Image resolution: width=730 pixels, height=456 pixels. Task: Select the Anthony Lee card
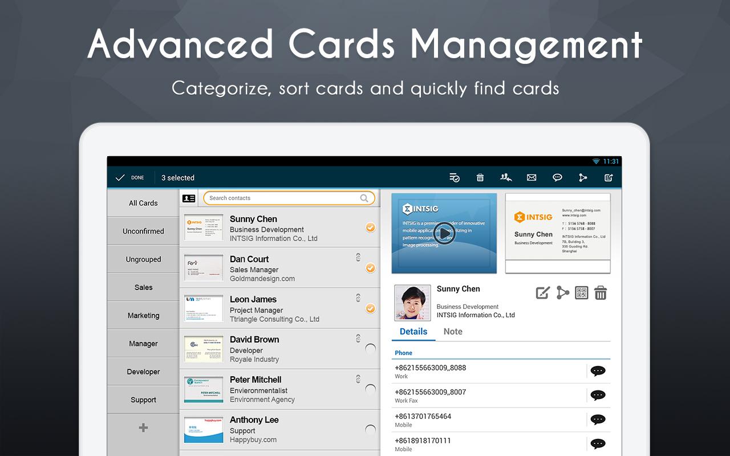pyautogui.click(x=370, y=430)
